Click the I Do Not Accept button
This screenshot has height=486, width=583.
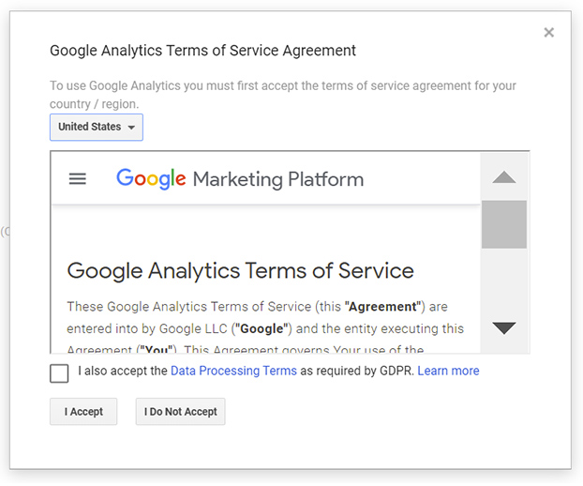[180, 412]
